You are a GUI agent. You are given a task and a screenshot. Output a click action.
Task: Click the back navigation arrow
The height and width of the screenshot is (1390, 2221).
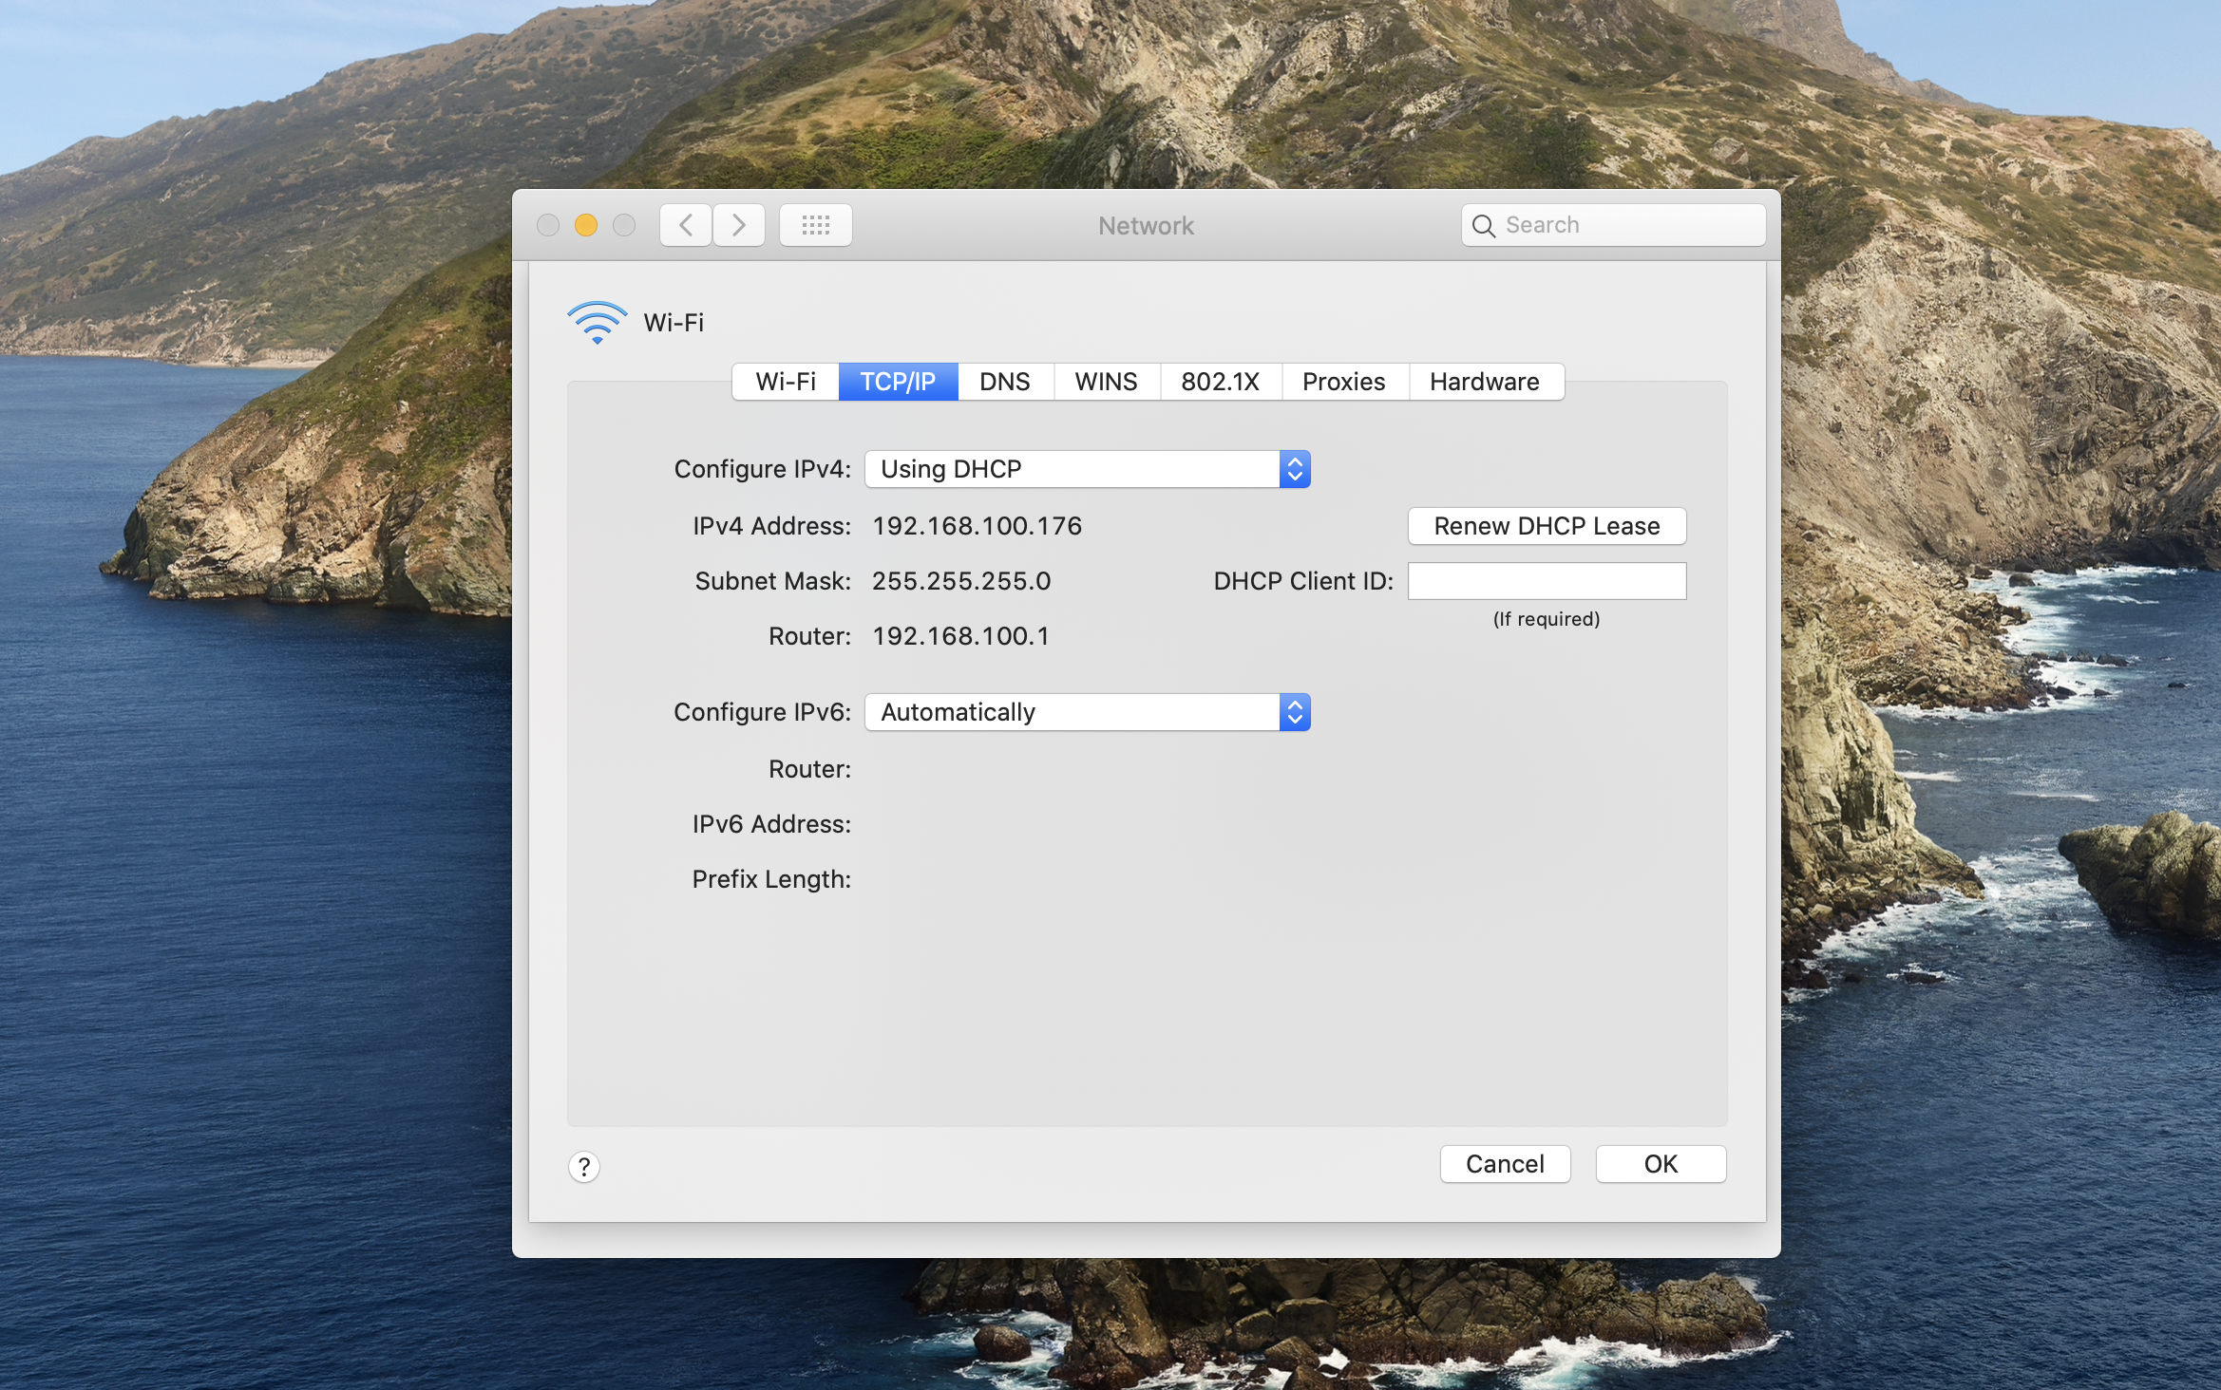coord(686,225)
